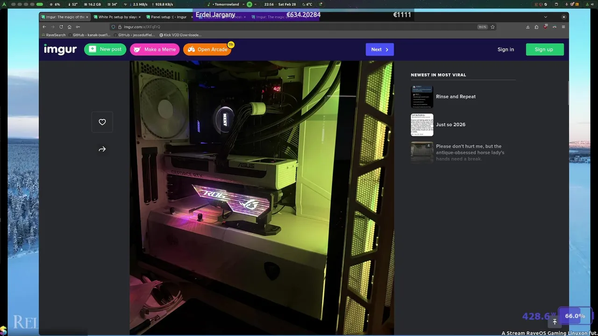Open Make a Meme

[155, 49]
